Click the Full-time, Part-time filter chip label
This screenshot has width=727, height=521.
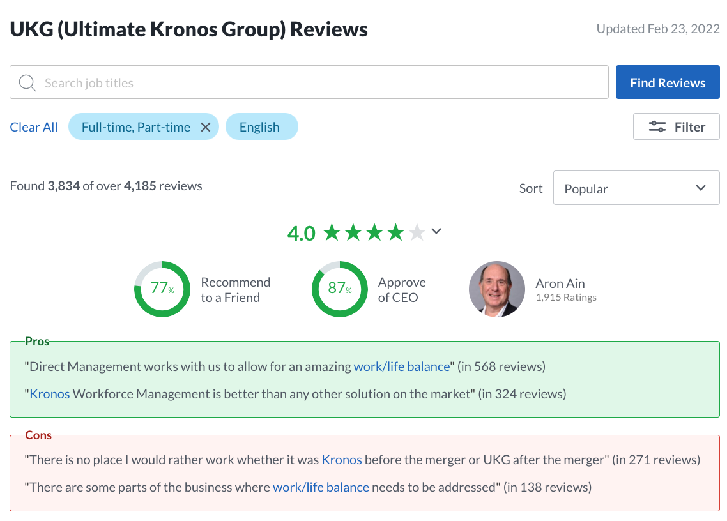tap(136, 127)
